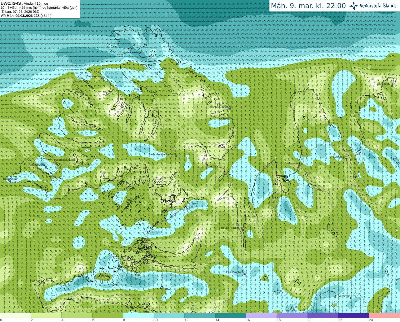The height and width of the screenshot is (322, 400).
Task: Click the legend tick label '14'
Action: click(217, 320)
